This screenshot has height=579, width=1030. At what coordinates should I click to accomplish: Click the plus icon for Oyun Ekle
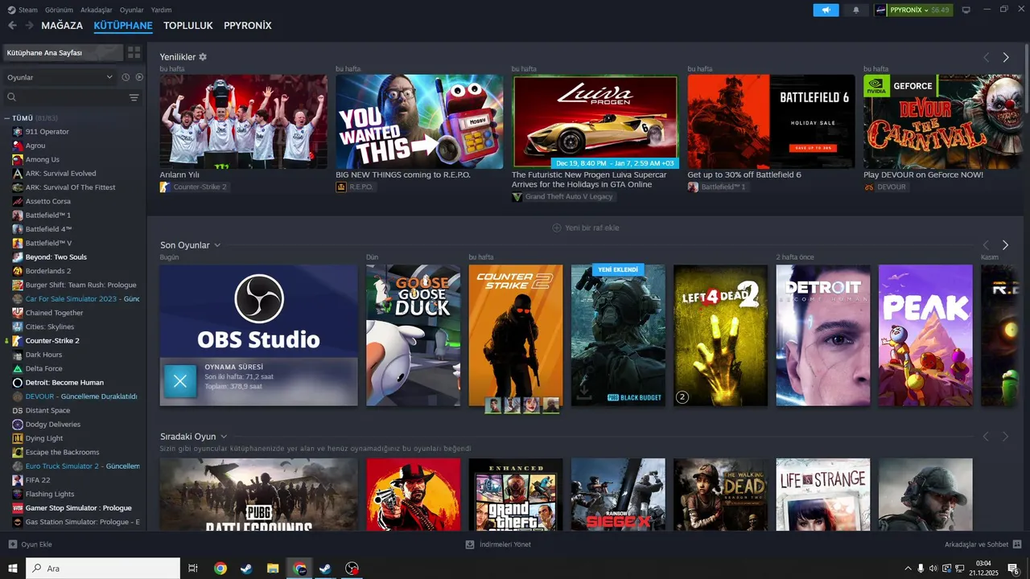(12, 544)
